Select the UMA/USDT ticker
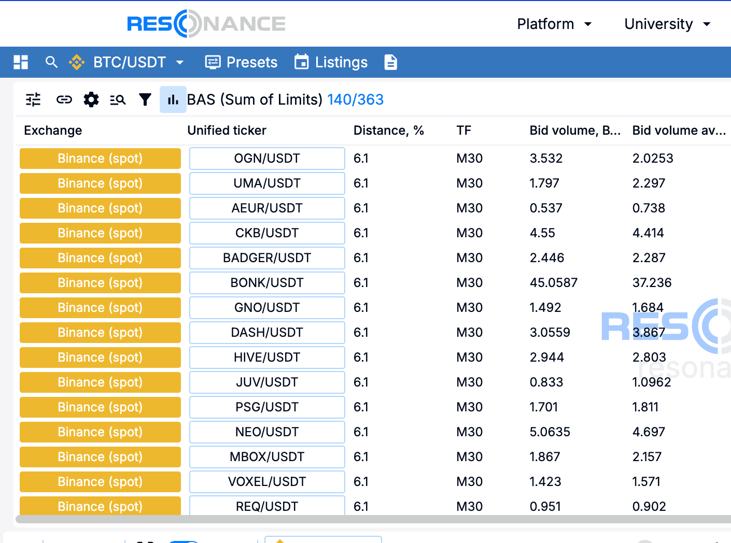Image resolution: width=731 pixels, height=543 pixels. tap(267, 183)
